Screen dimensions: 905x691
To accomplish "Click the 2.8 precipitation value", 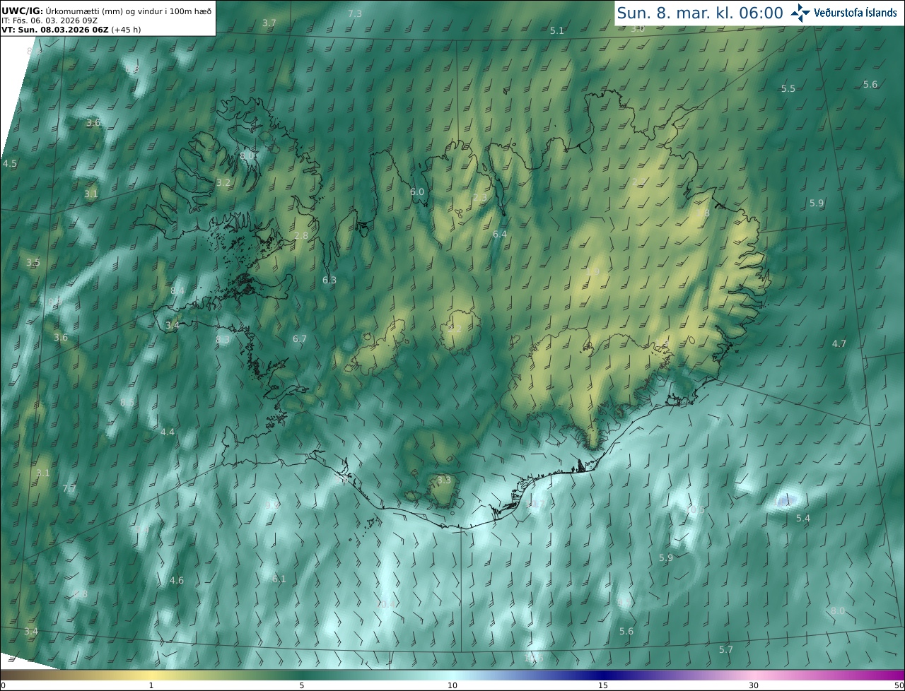I will click(x=301, y=235).
